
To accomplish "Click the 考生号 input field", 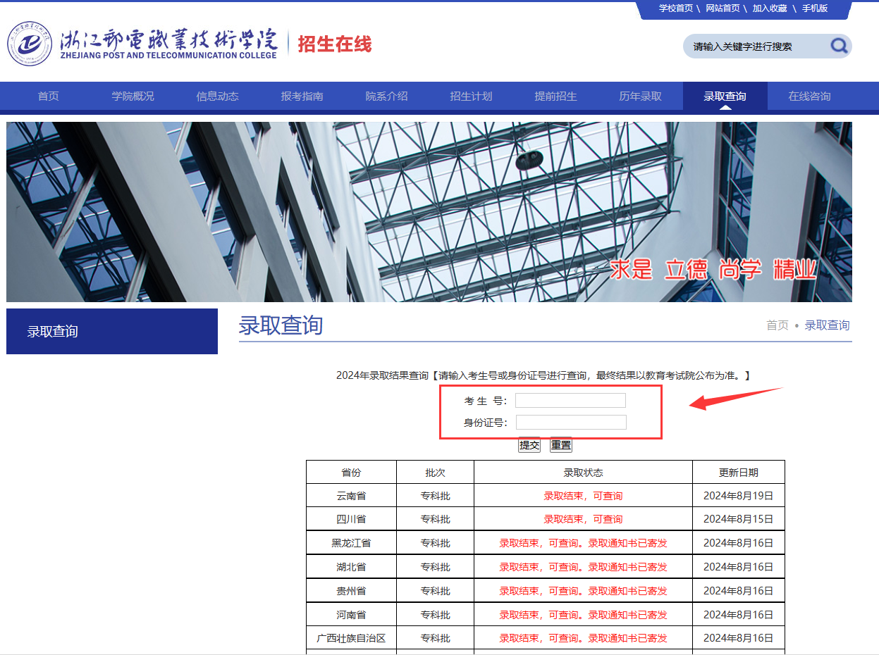I will [570, 401].
